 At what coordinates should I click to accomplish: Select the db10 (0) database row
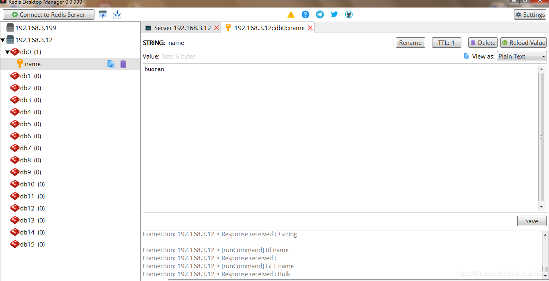(70, 184)
